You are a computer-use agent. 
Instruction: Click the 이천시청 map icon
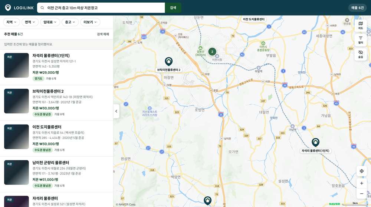coord(217,56)
